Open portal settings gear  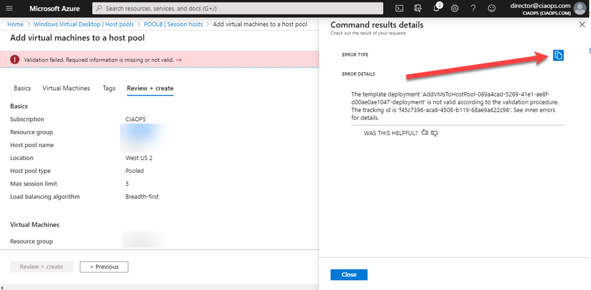(455, 9)
